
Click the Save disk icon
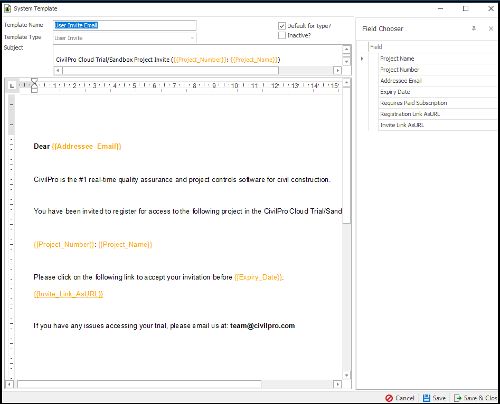[x=427, y=398]
